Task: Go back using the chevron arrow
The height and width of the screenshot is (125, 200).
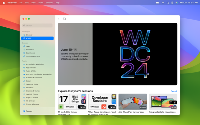Action: (59, 19)
